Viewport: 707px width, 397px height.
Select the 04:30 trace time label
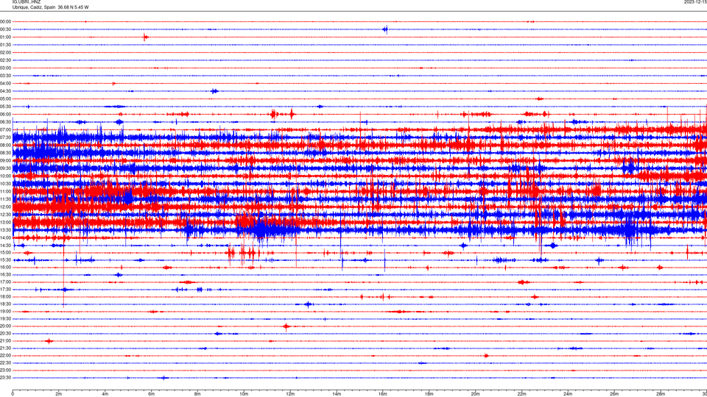(x=5, y=91)
